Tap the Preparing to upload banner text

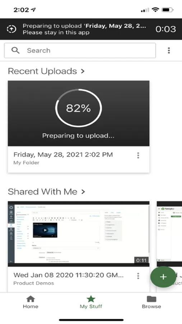pos(84,29)
